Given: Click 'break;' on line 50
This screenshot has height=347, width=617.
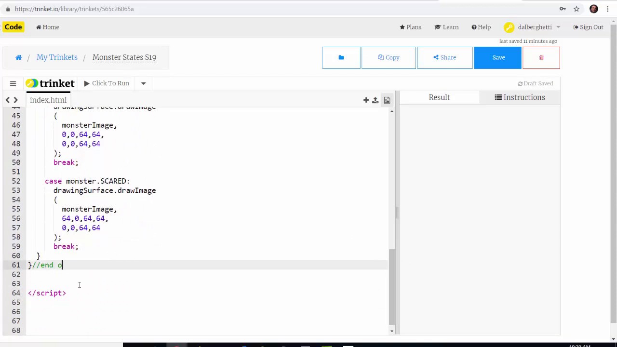Looking at the screenshot, I should [x=66, y=163].
